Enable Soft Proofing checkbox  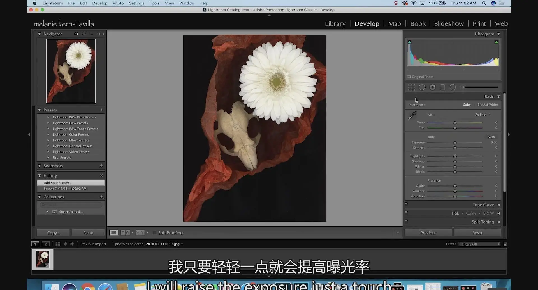pyautogui.click(x=154, y=233)
